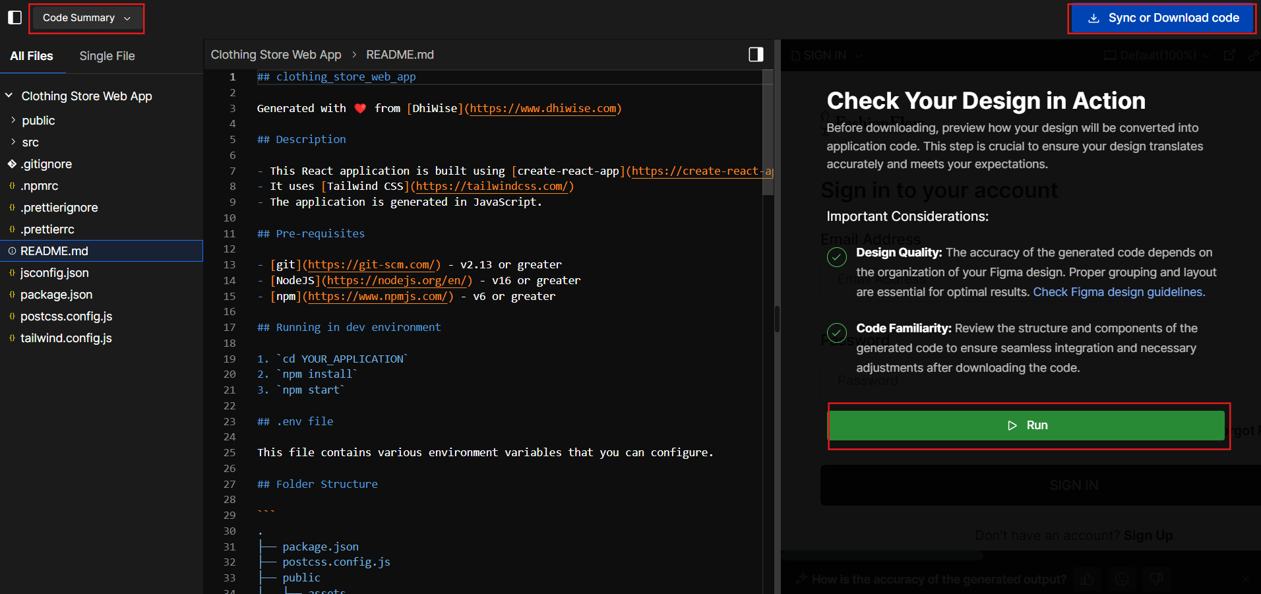Click open-in-new-window icon in preview toolbar
The image size is (1261, 594).
click(1229, 55)
